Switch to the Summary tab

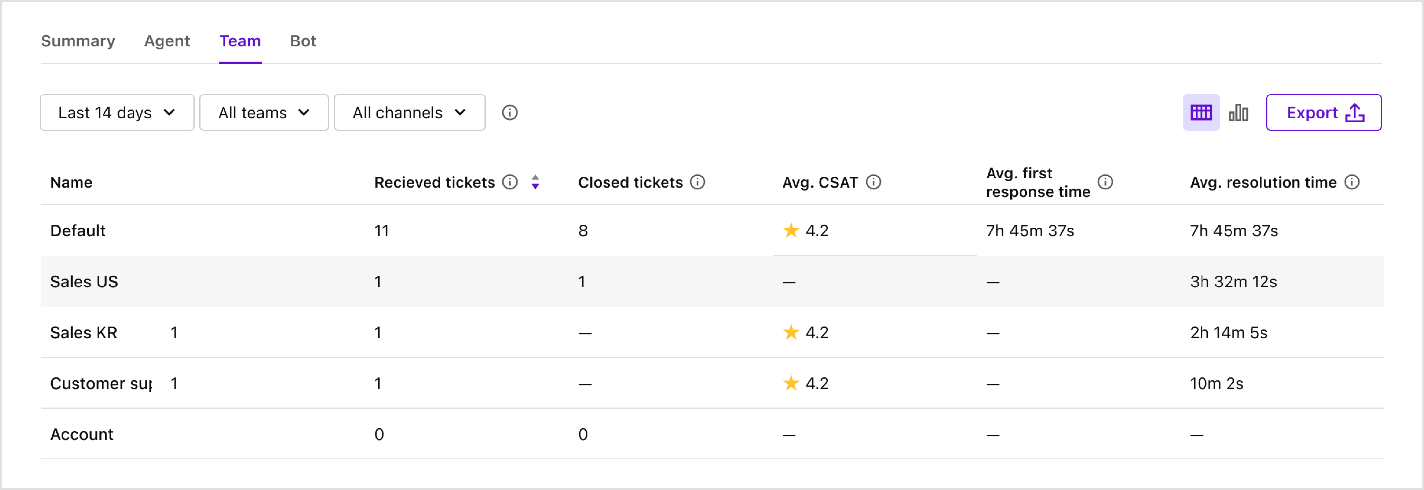tap(78, 41)
